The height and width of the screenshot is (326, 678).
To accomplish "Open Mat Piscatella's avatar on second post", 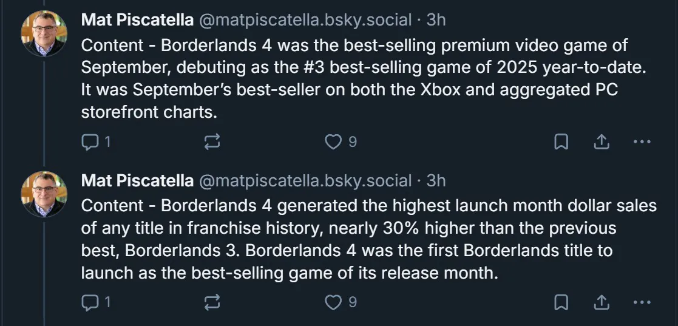I will click(44, 194).
